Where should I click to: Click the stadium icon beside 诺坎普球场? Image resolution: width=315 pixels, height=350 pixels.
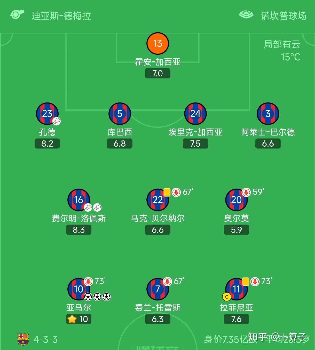[x=246, y=15]
